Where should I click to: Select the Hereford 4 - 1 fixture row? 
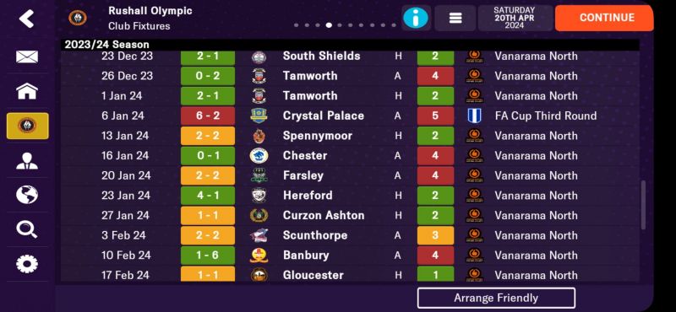click(350, 196)
